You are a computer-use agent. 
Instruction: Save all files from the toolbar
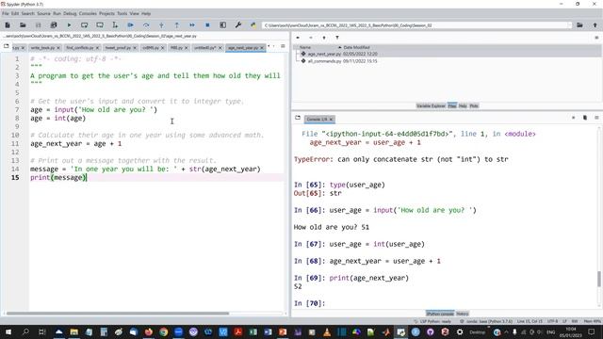54,25
